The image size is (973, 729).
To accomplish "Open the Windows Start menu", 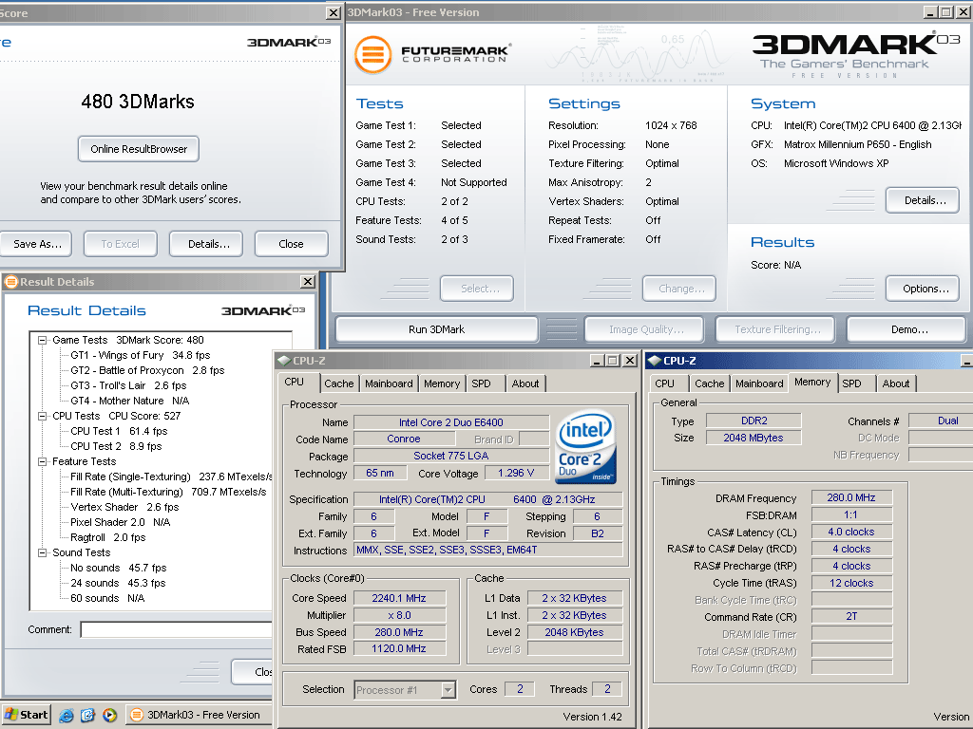I will 26,715.
